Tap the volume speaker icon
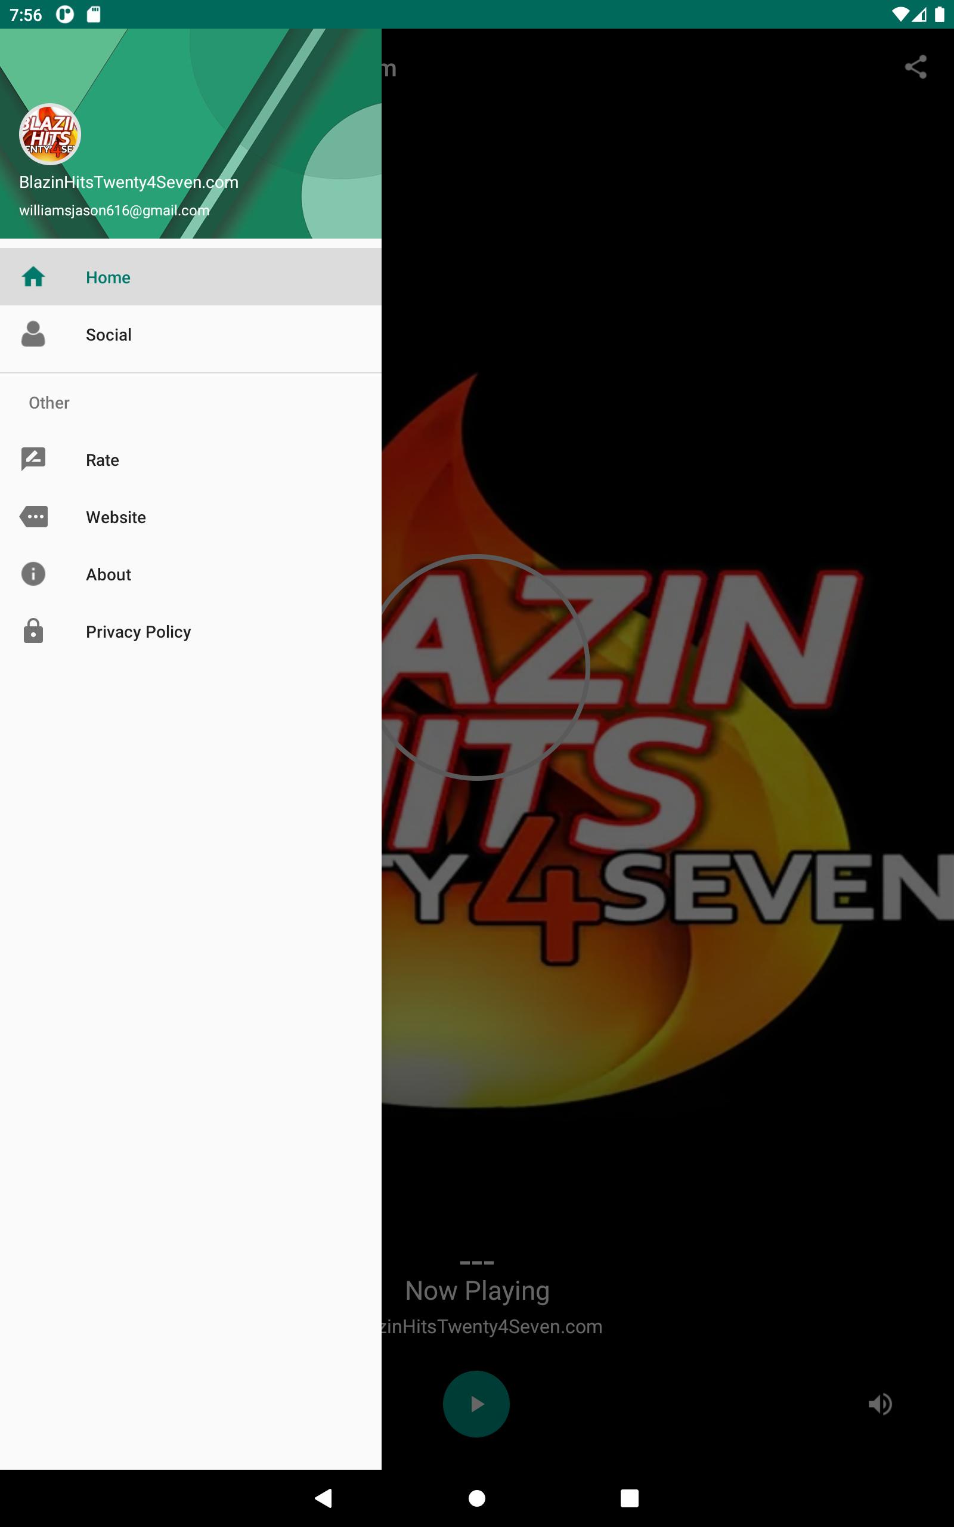Viewport: 954px width, 1527px height. pos(880,1404)
